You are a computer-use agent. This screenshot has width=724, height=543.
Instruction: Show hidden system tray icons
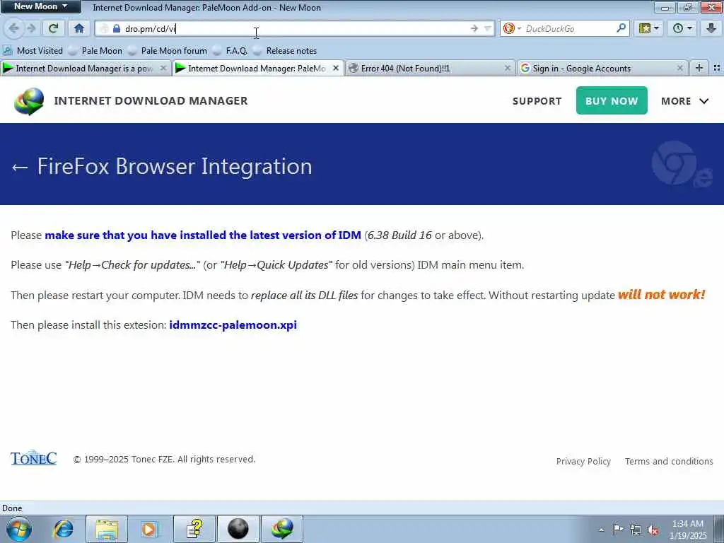[601, 530]
